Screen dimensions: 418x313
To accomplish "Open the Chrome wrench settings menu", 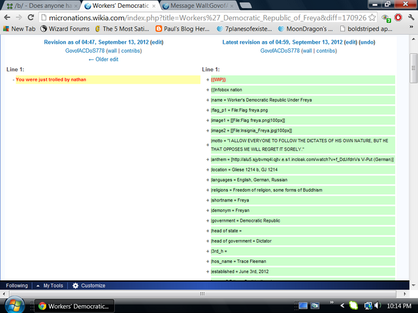I will 411,18.
